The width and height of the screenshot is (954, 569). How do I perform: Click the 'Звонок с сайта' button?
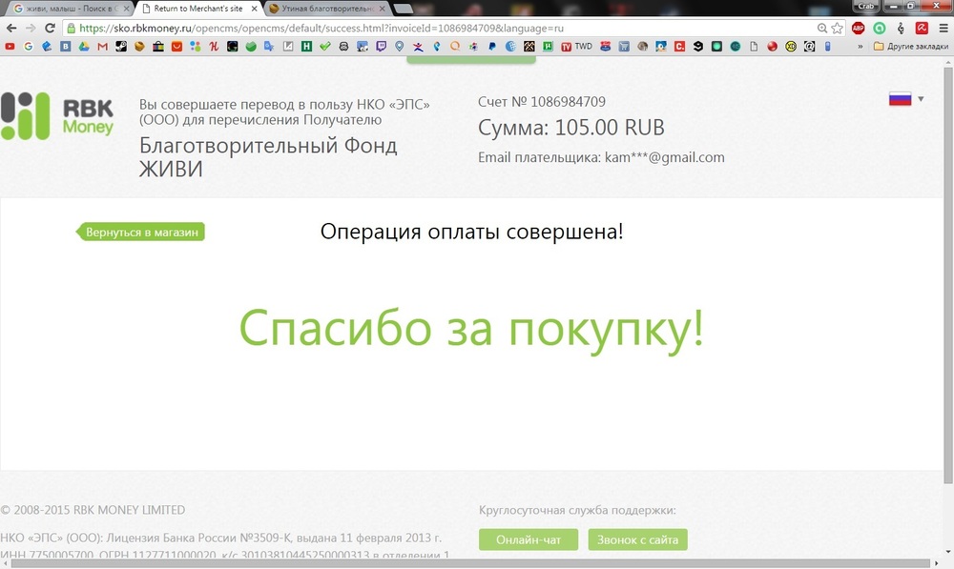[637, 539]
